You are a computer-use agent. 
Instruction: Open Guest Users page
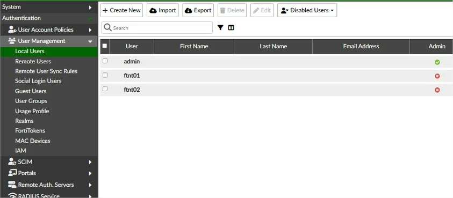click(31, 91)
